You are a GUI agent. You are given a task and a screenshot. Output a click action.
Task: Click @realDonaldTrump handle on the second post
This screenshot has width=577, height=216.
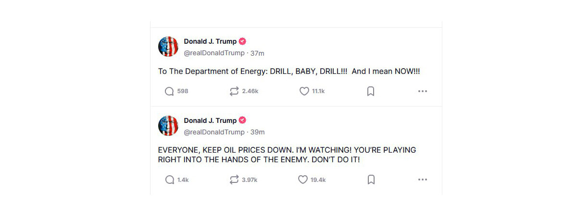(x=214, y=132)
